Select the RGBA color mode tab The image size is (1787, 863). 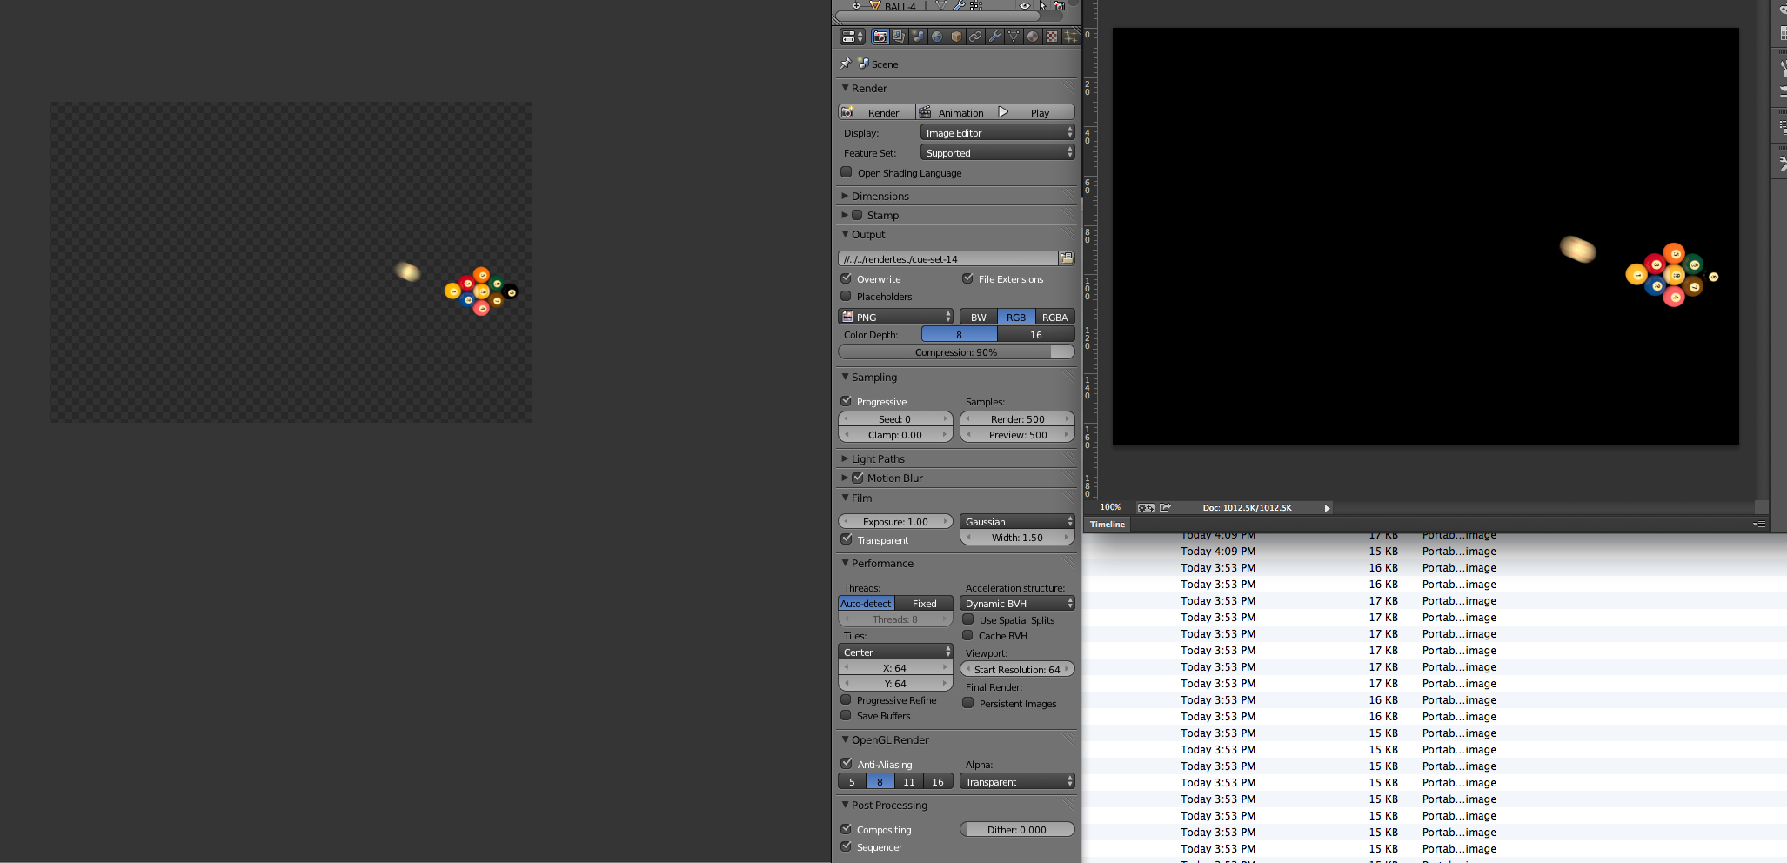(x=1055, y=317)
